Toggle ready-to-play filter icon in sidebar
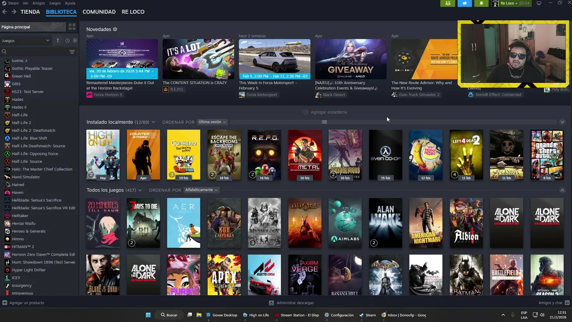The width and height of the screenshot is (572, 322). 75,41
